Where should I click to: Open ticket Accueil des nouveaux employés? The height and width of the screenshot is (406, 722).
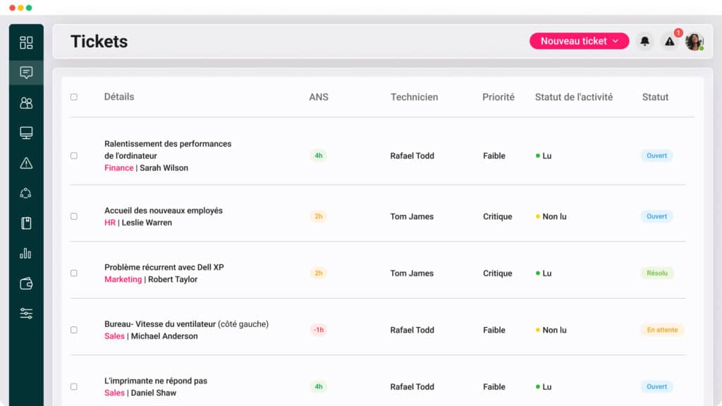(x=164, y=210)
